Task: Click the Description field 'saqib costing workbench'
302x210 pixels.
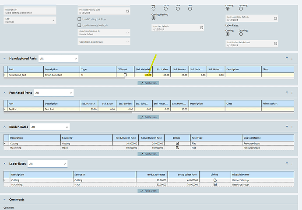Action: [x=30, y=11]
